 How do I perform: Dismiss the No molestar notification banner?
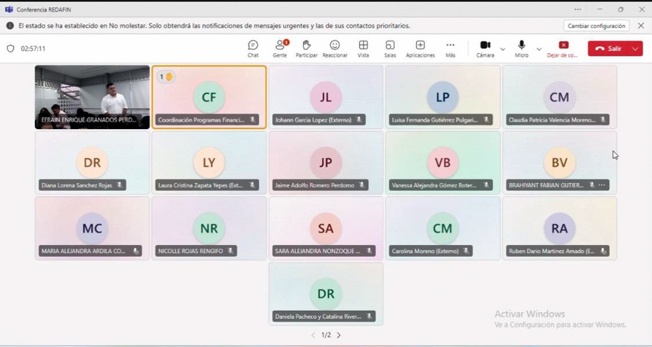click(641, 26)
